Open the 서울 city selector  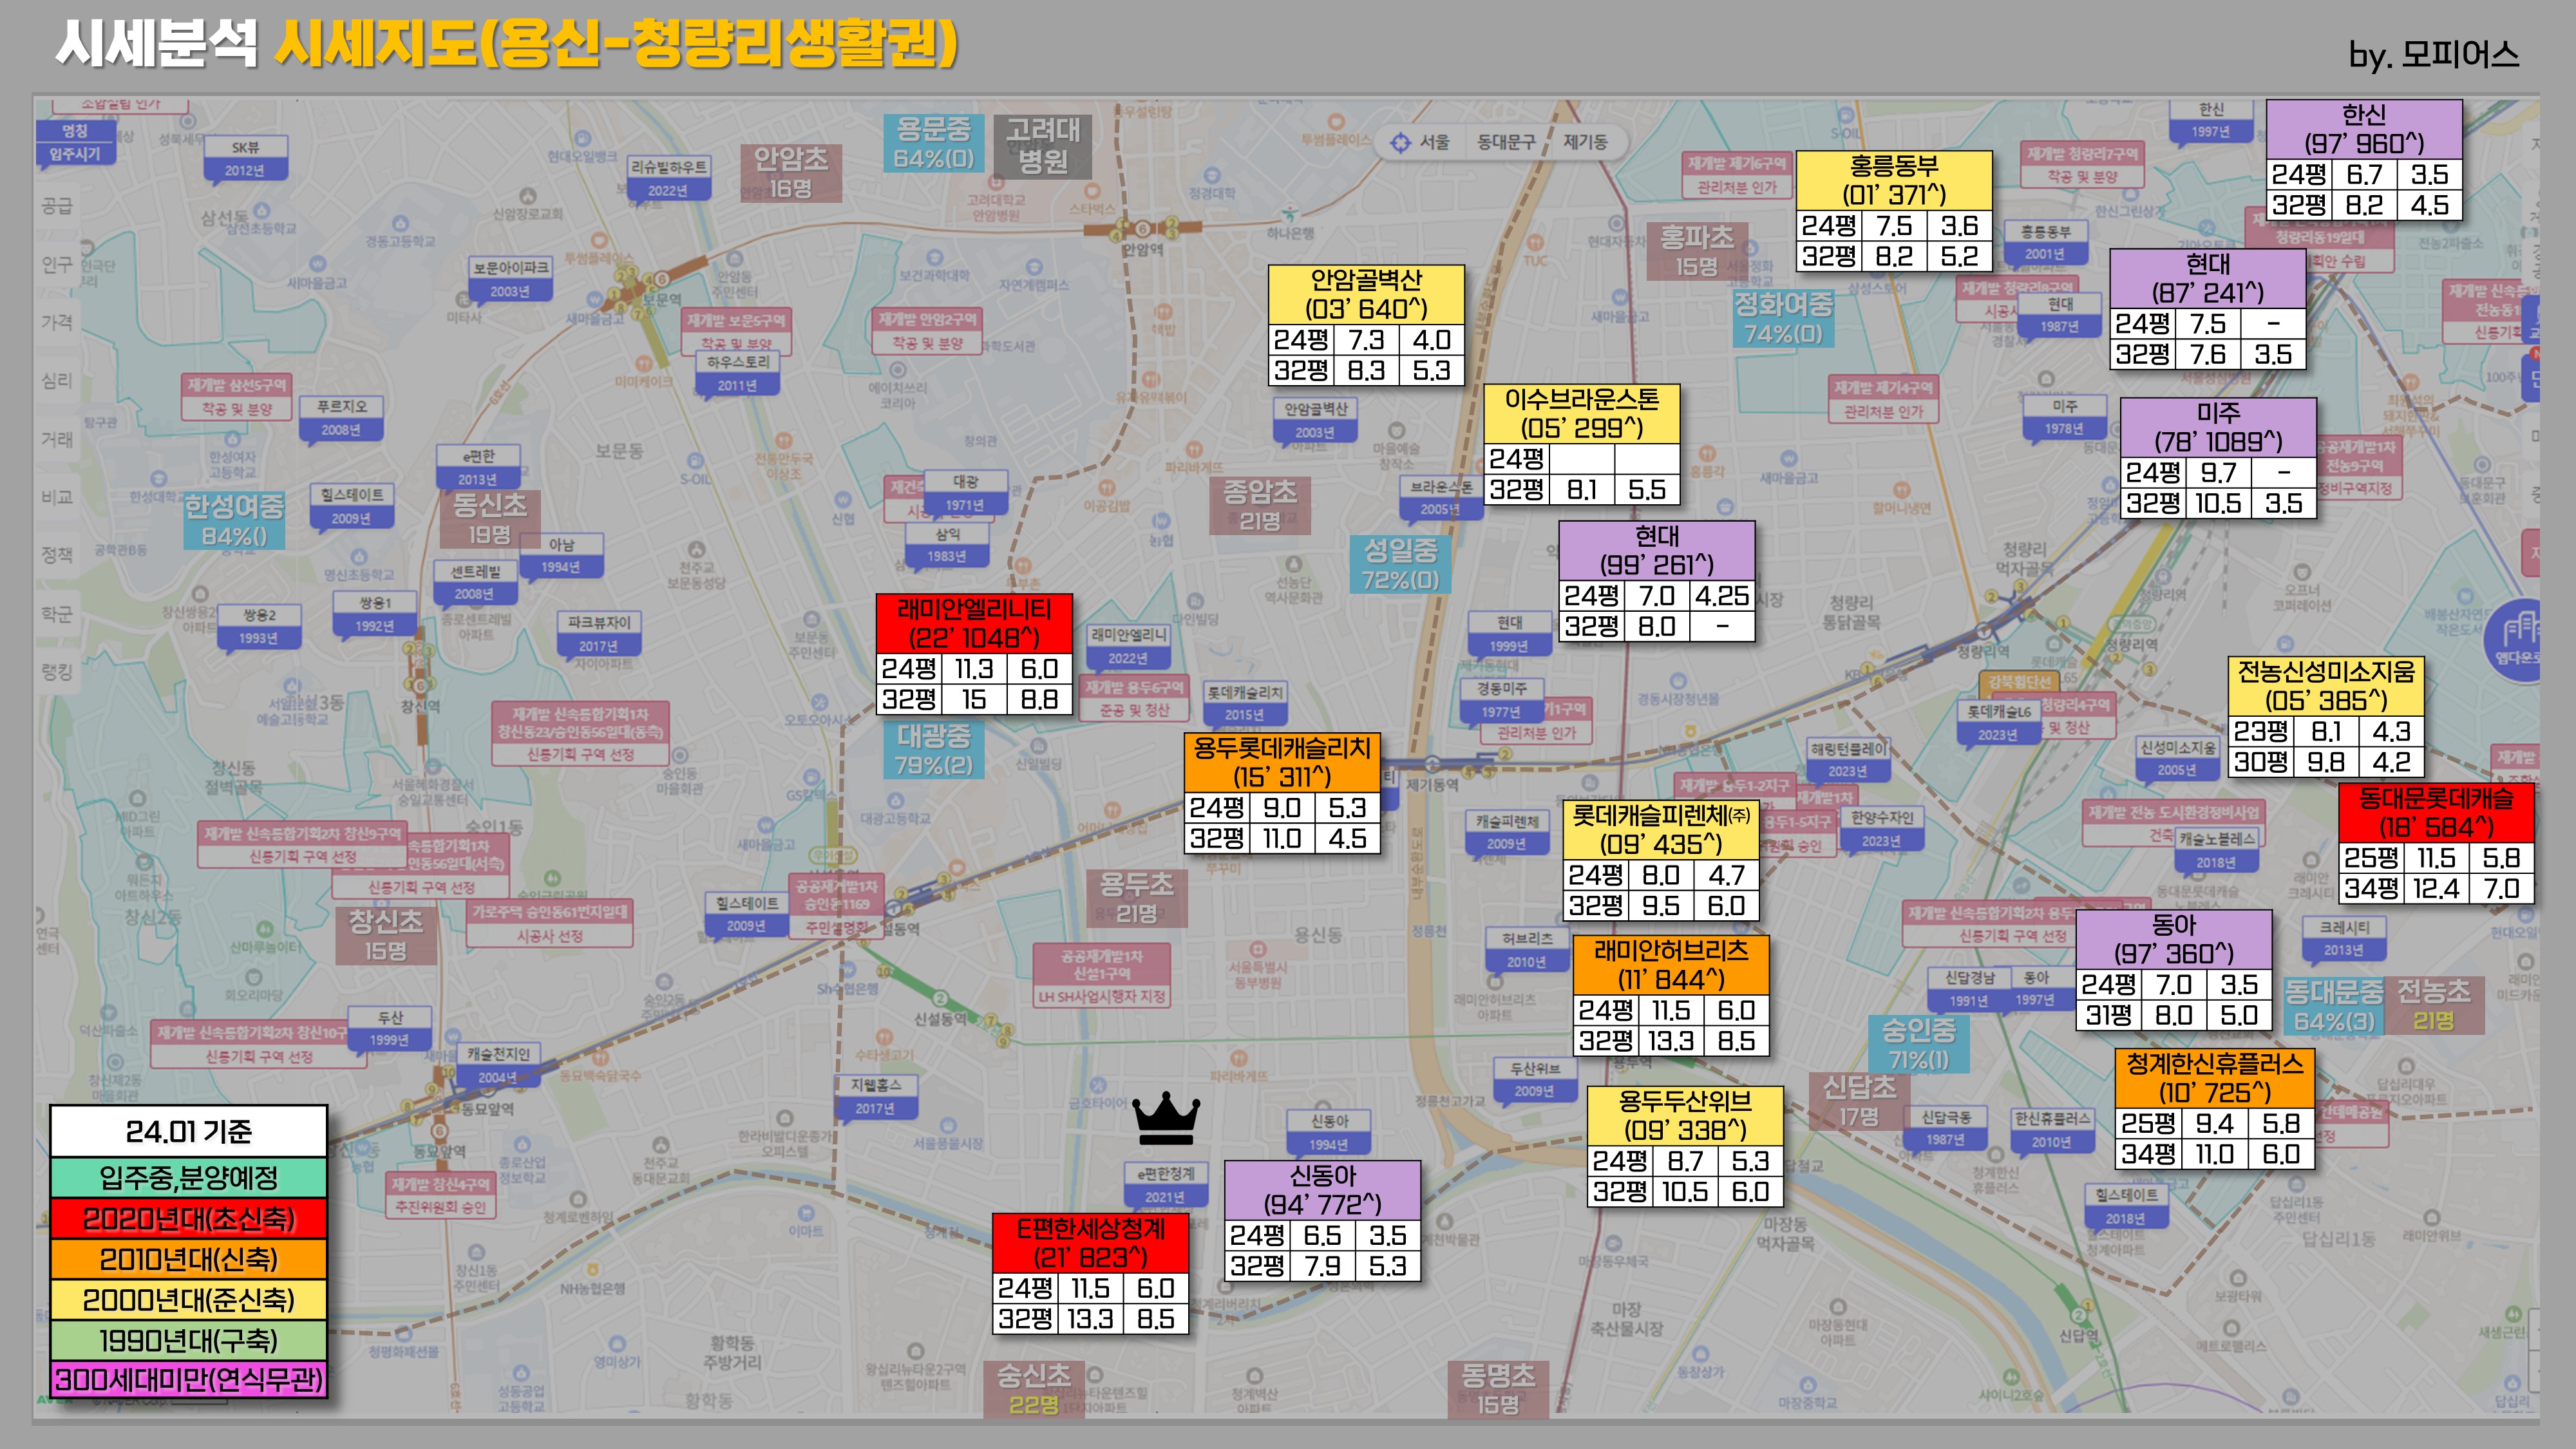point(1435,142)
